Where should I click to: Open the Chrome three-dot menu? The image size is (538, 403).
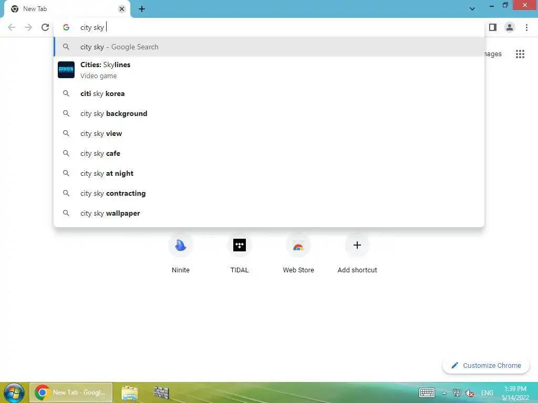coord(526,27)
